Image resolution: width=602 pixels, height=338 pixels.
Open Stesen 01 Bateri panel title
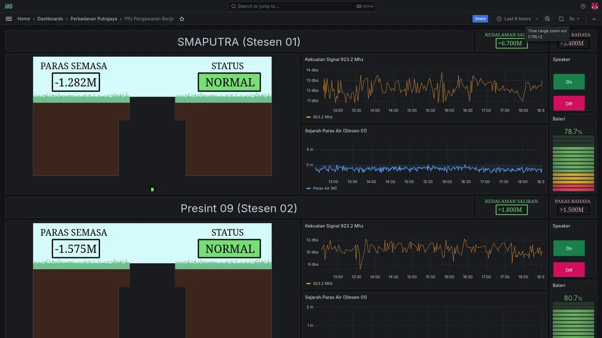559,119
